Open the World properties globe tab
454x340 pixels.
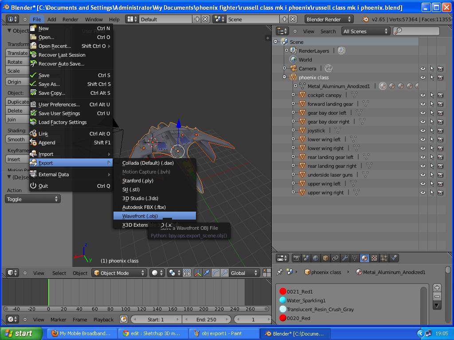[x=316, y=258]
